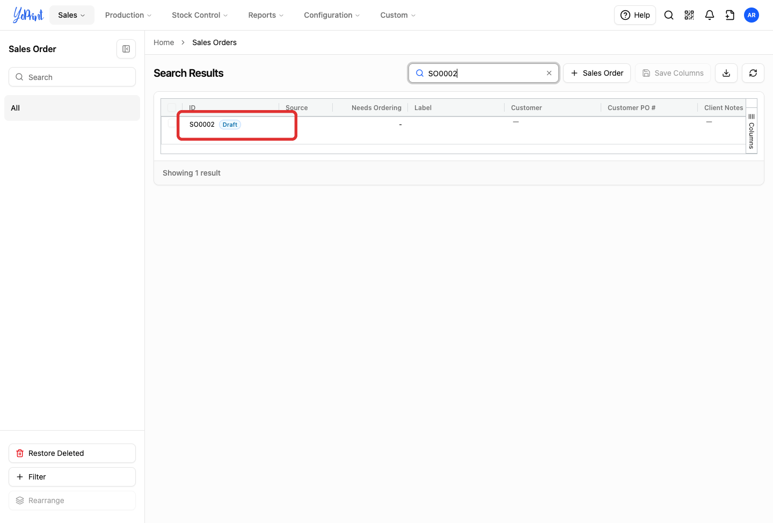Image resolution: width=773 pixels, height=523 pixels.
Task: Open the notifications bell
Action: [x=710, y=15]
